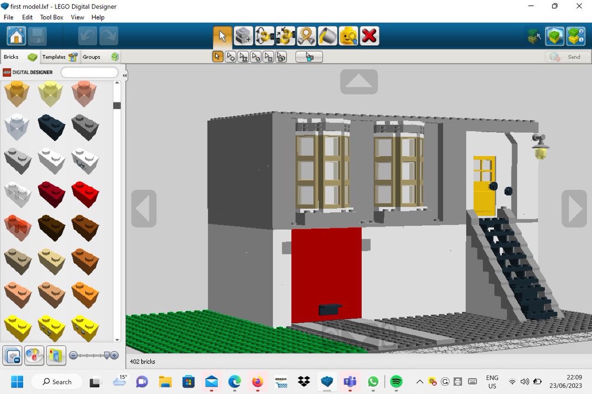Click the brick palette search field

point(89,72)
